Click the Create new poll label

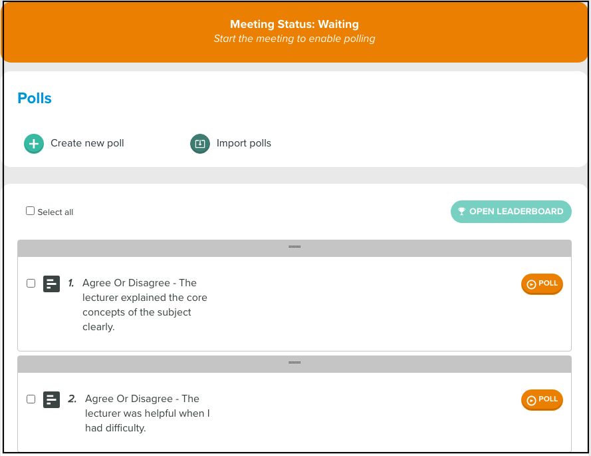87,143
